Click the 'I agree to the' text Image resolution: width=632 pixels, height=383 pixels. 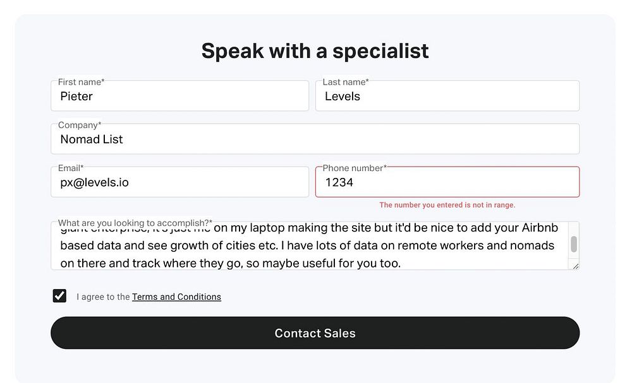click(103, 297)
